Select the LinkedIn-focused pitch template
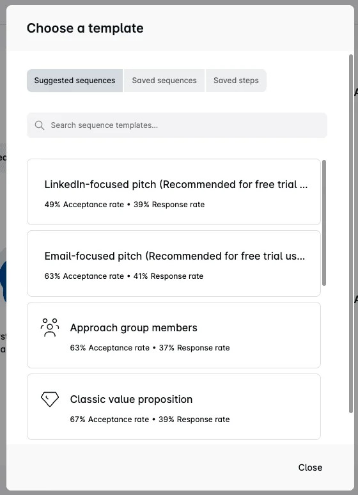 click(174, 192)
